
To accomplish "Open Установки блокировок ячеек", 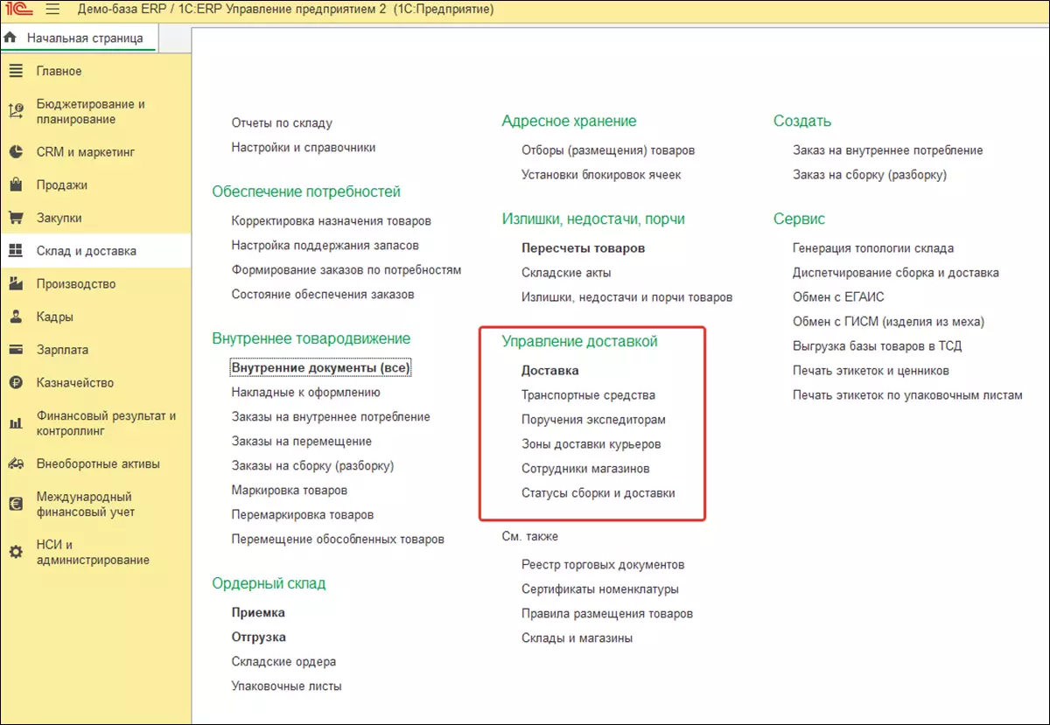I will (x=601, y=175).
